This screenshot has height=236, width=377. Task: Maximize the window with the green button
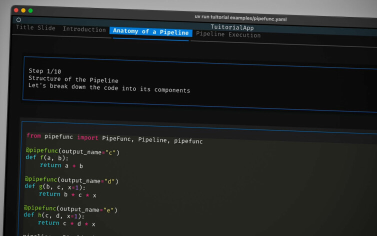[30, 10]
